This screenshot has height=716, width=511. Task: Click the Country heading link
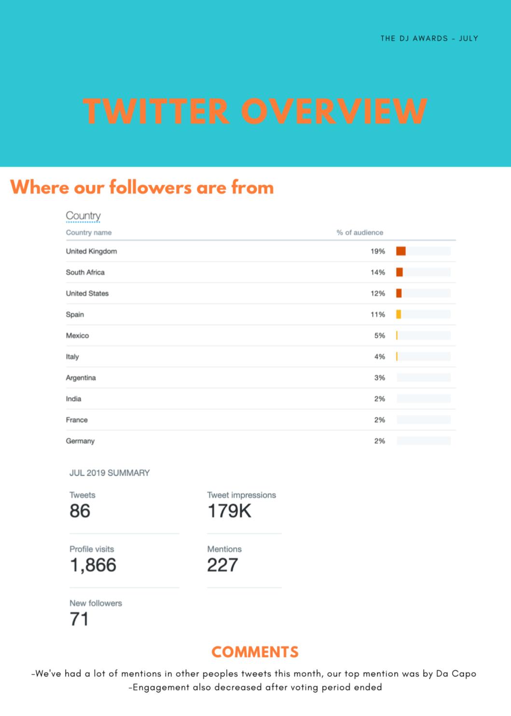point(83,216)
